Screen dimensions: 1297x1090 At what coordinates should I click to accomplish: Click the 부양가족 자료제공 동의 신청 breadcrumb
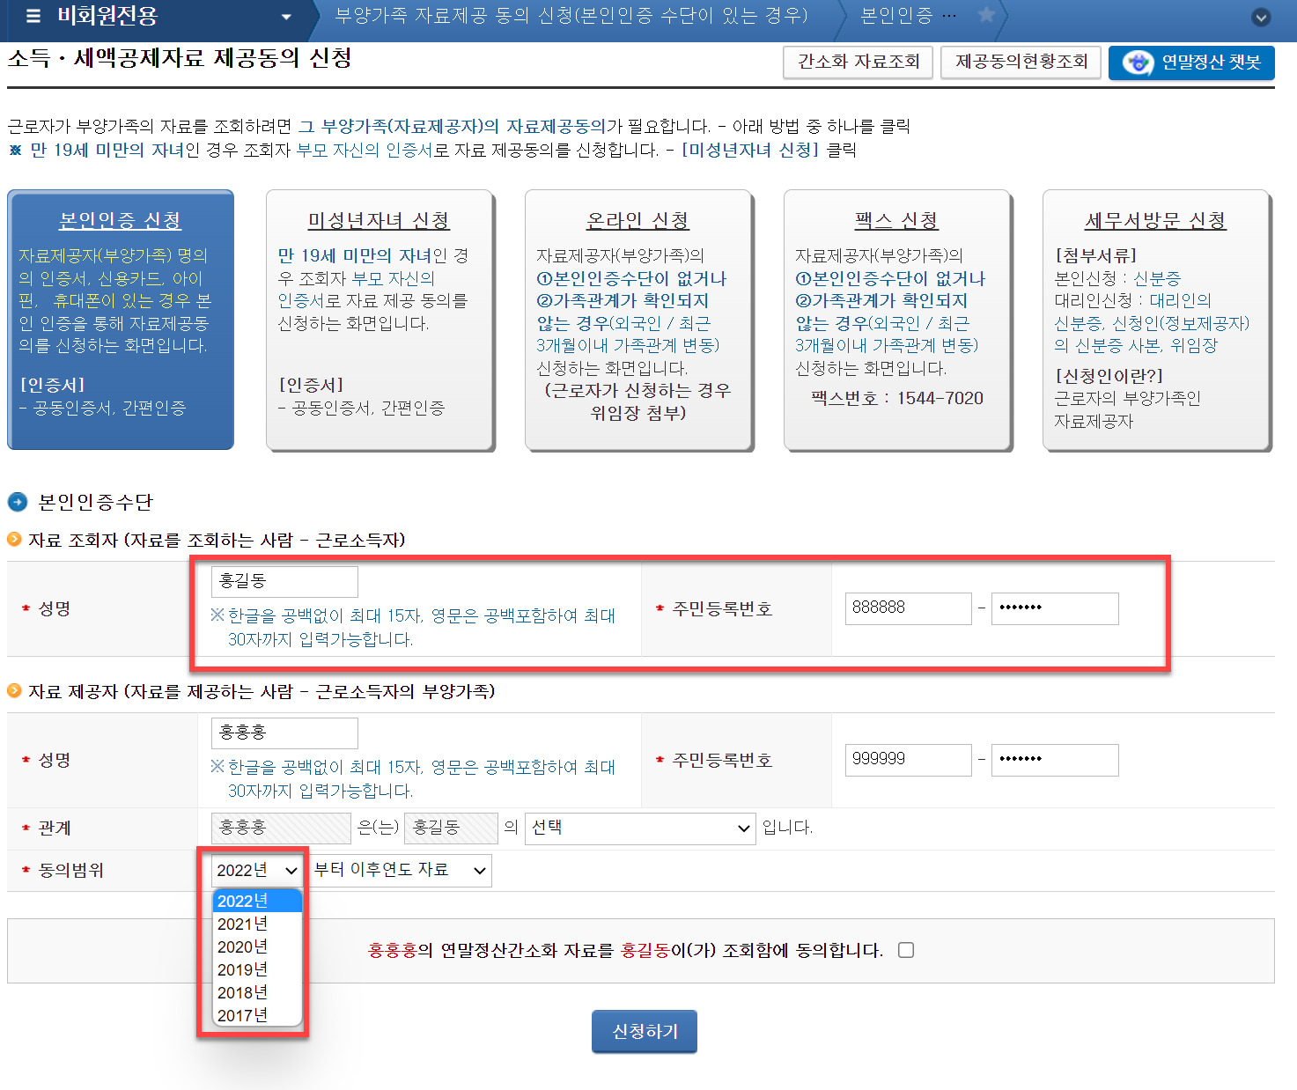pyautogui.click(x=571, y=16)
